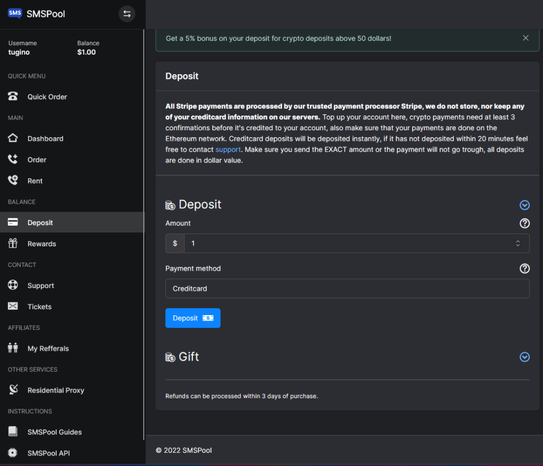
Task: Click the blue Deposit button
Action: tap(192, 318)
